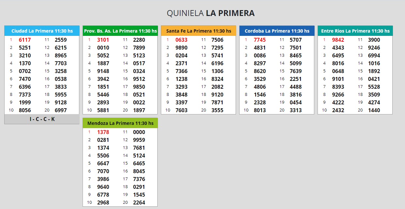The width and height of the screenshot is (405, 209).
Task: Click Mendoza eleventh number 0000
Action: click(139, 132)
